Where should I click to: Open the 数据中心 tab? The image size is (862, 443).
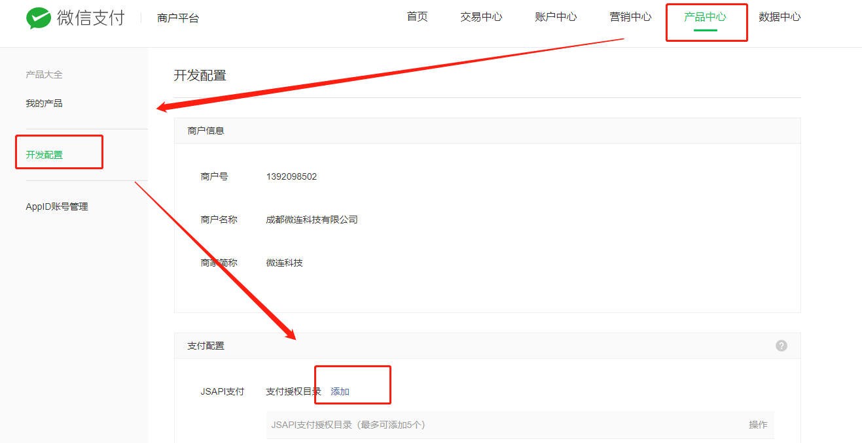tap(780, 17)
